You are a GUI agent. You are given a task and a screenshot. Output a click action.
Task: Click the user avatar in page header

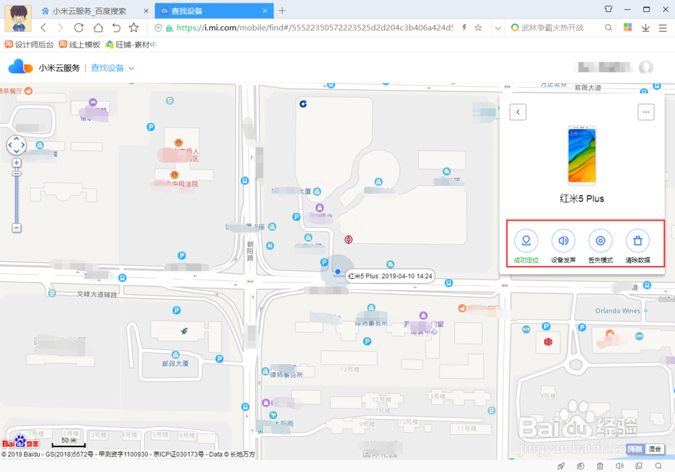pos(646,67)
